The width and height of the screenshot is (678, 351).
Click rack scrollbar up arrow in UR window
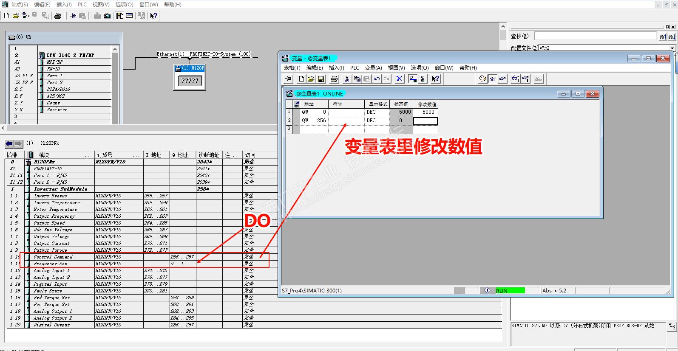(x=115, y=49)
